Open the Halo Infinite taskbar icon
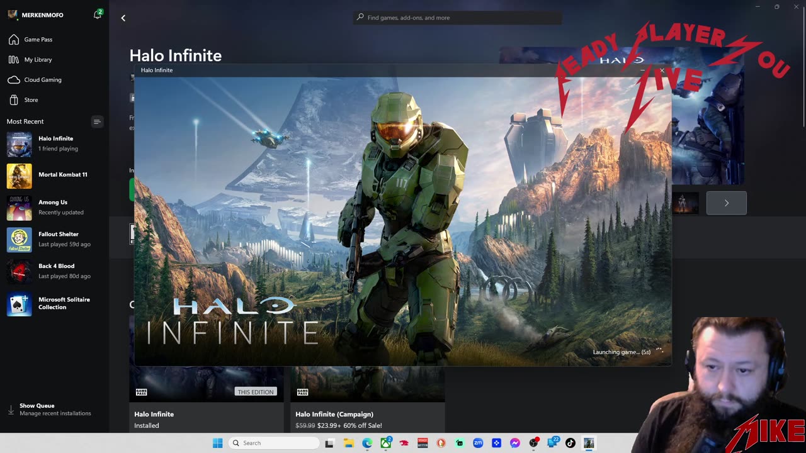Viewport: 806px width, 453px height. point(589,443)
